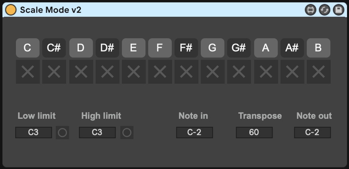Click the Note in value field

pos(194,133)
